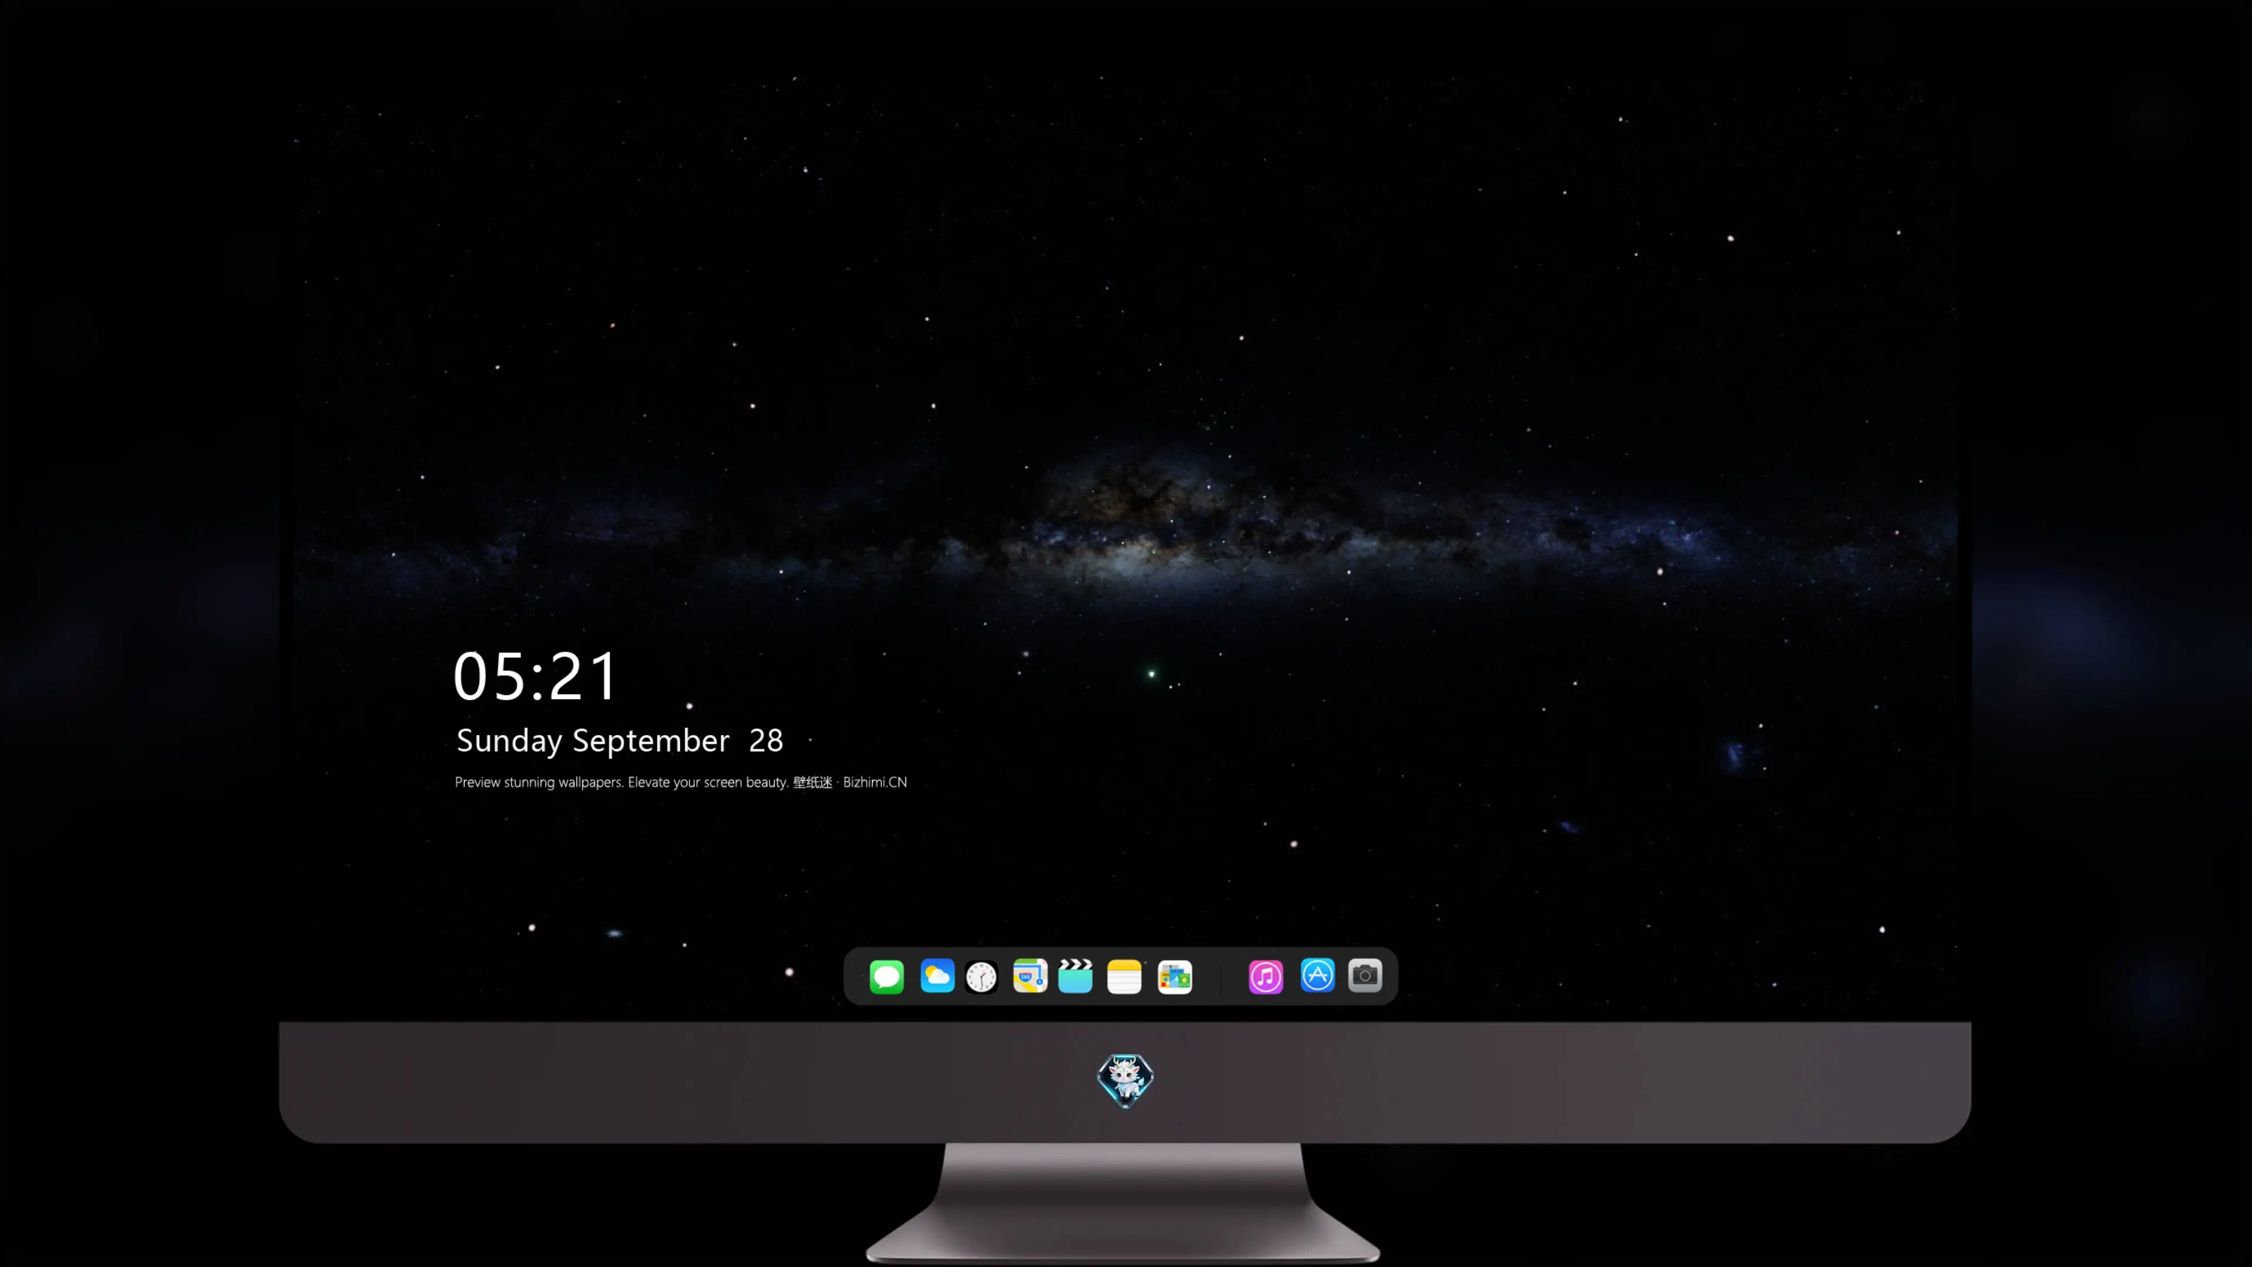
Task: Open the blue App Store icon
Action: tap(1317, 975)
